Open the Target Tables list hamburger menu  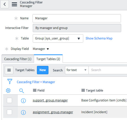coord(9,70)
